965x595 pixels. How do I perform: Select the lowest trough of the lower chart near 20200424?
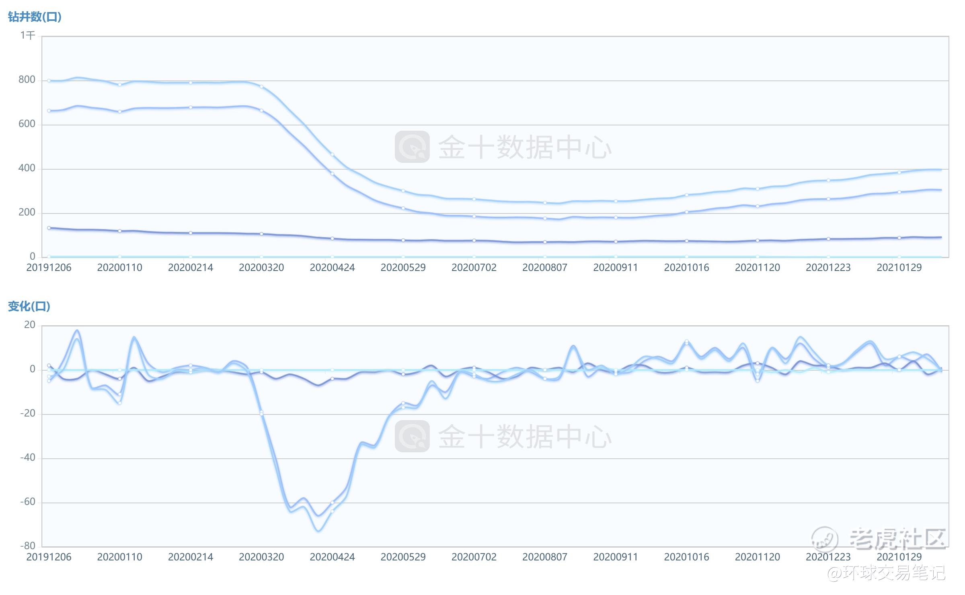[318, 531]
